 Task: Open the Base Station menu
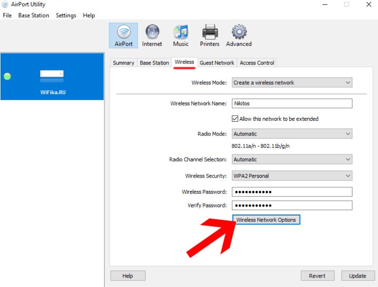point(34,15)
